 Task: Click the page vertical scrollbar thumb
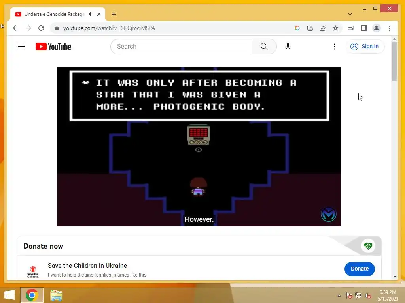(394, 62)
